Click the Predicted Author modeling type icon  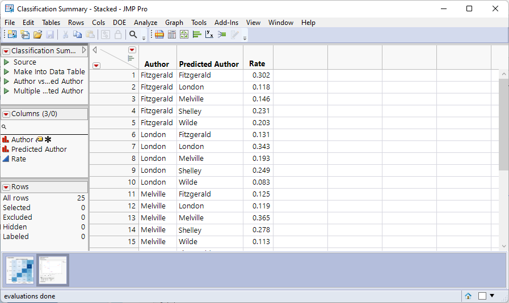(6, 149)
